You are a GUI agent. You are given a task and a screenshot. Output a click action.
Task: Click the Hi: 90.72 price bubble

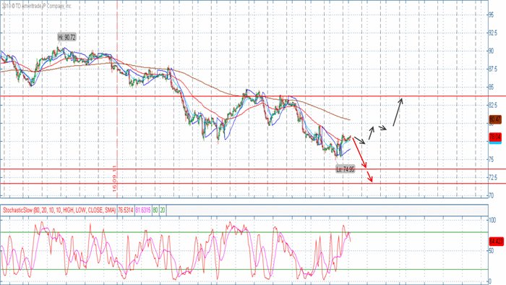[67, 38]
